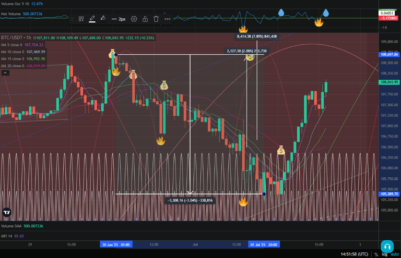Click the 108,697.86 price axis label
Viewport: 401px width, 258px height.
click(x=389, y=55)
